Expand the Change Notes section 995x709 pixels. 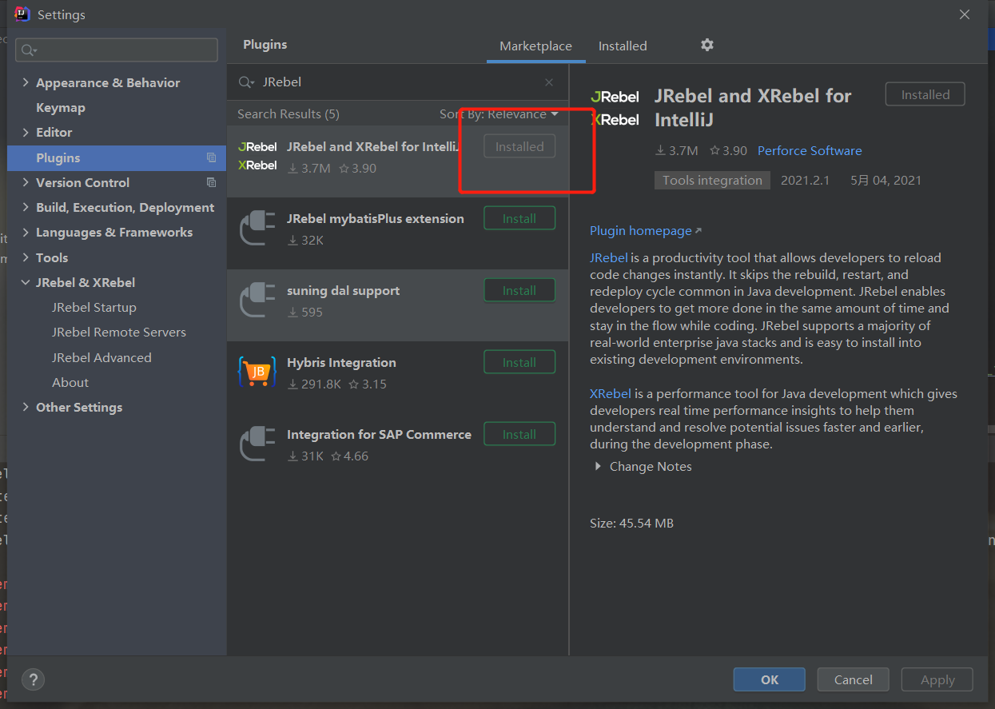(597, 466)
